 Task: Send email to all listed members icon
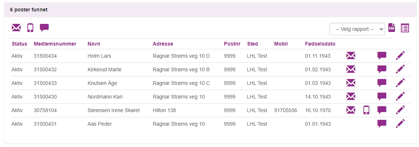tap(16, 28)
